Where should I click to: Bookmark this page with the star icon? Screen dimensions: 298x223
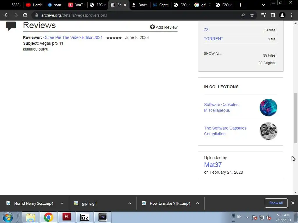pos(252,15)
